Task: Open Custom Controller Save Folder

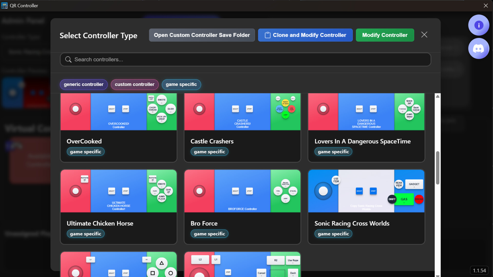Action: click(202, 35)
